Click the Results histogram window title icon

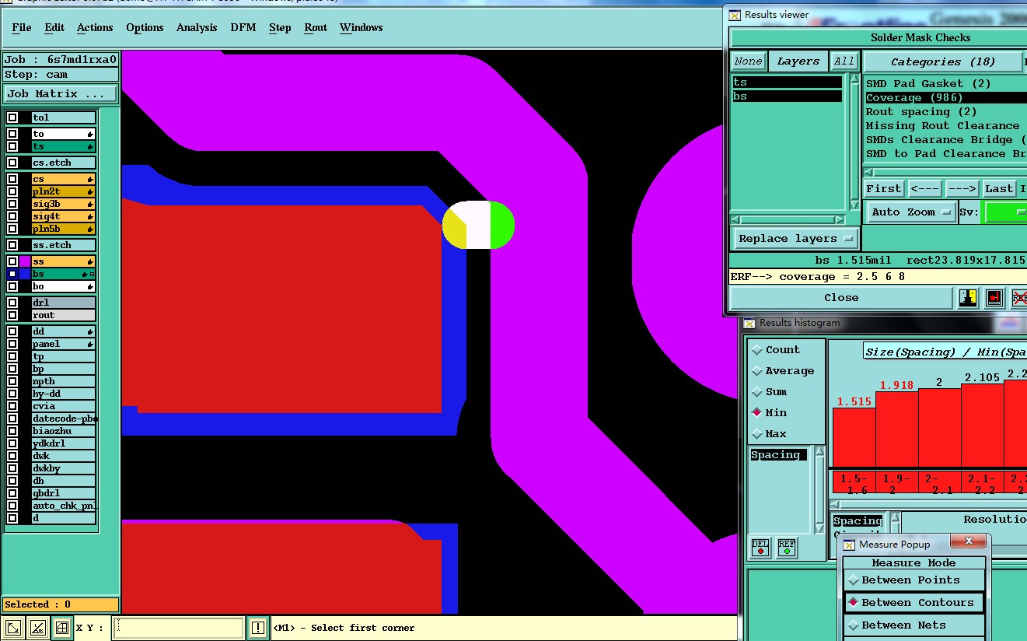[x=749, y=323]
